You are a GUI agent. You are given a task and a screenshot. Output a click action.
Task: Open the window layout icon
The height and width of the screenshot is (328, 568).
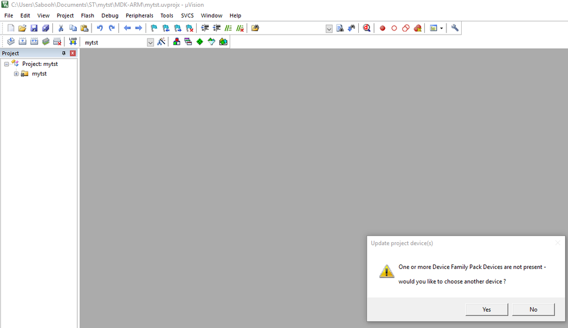(x=433, y=28)
